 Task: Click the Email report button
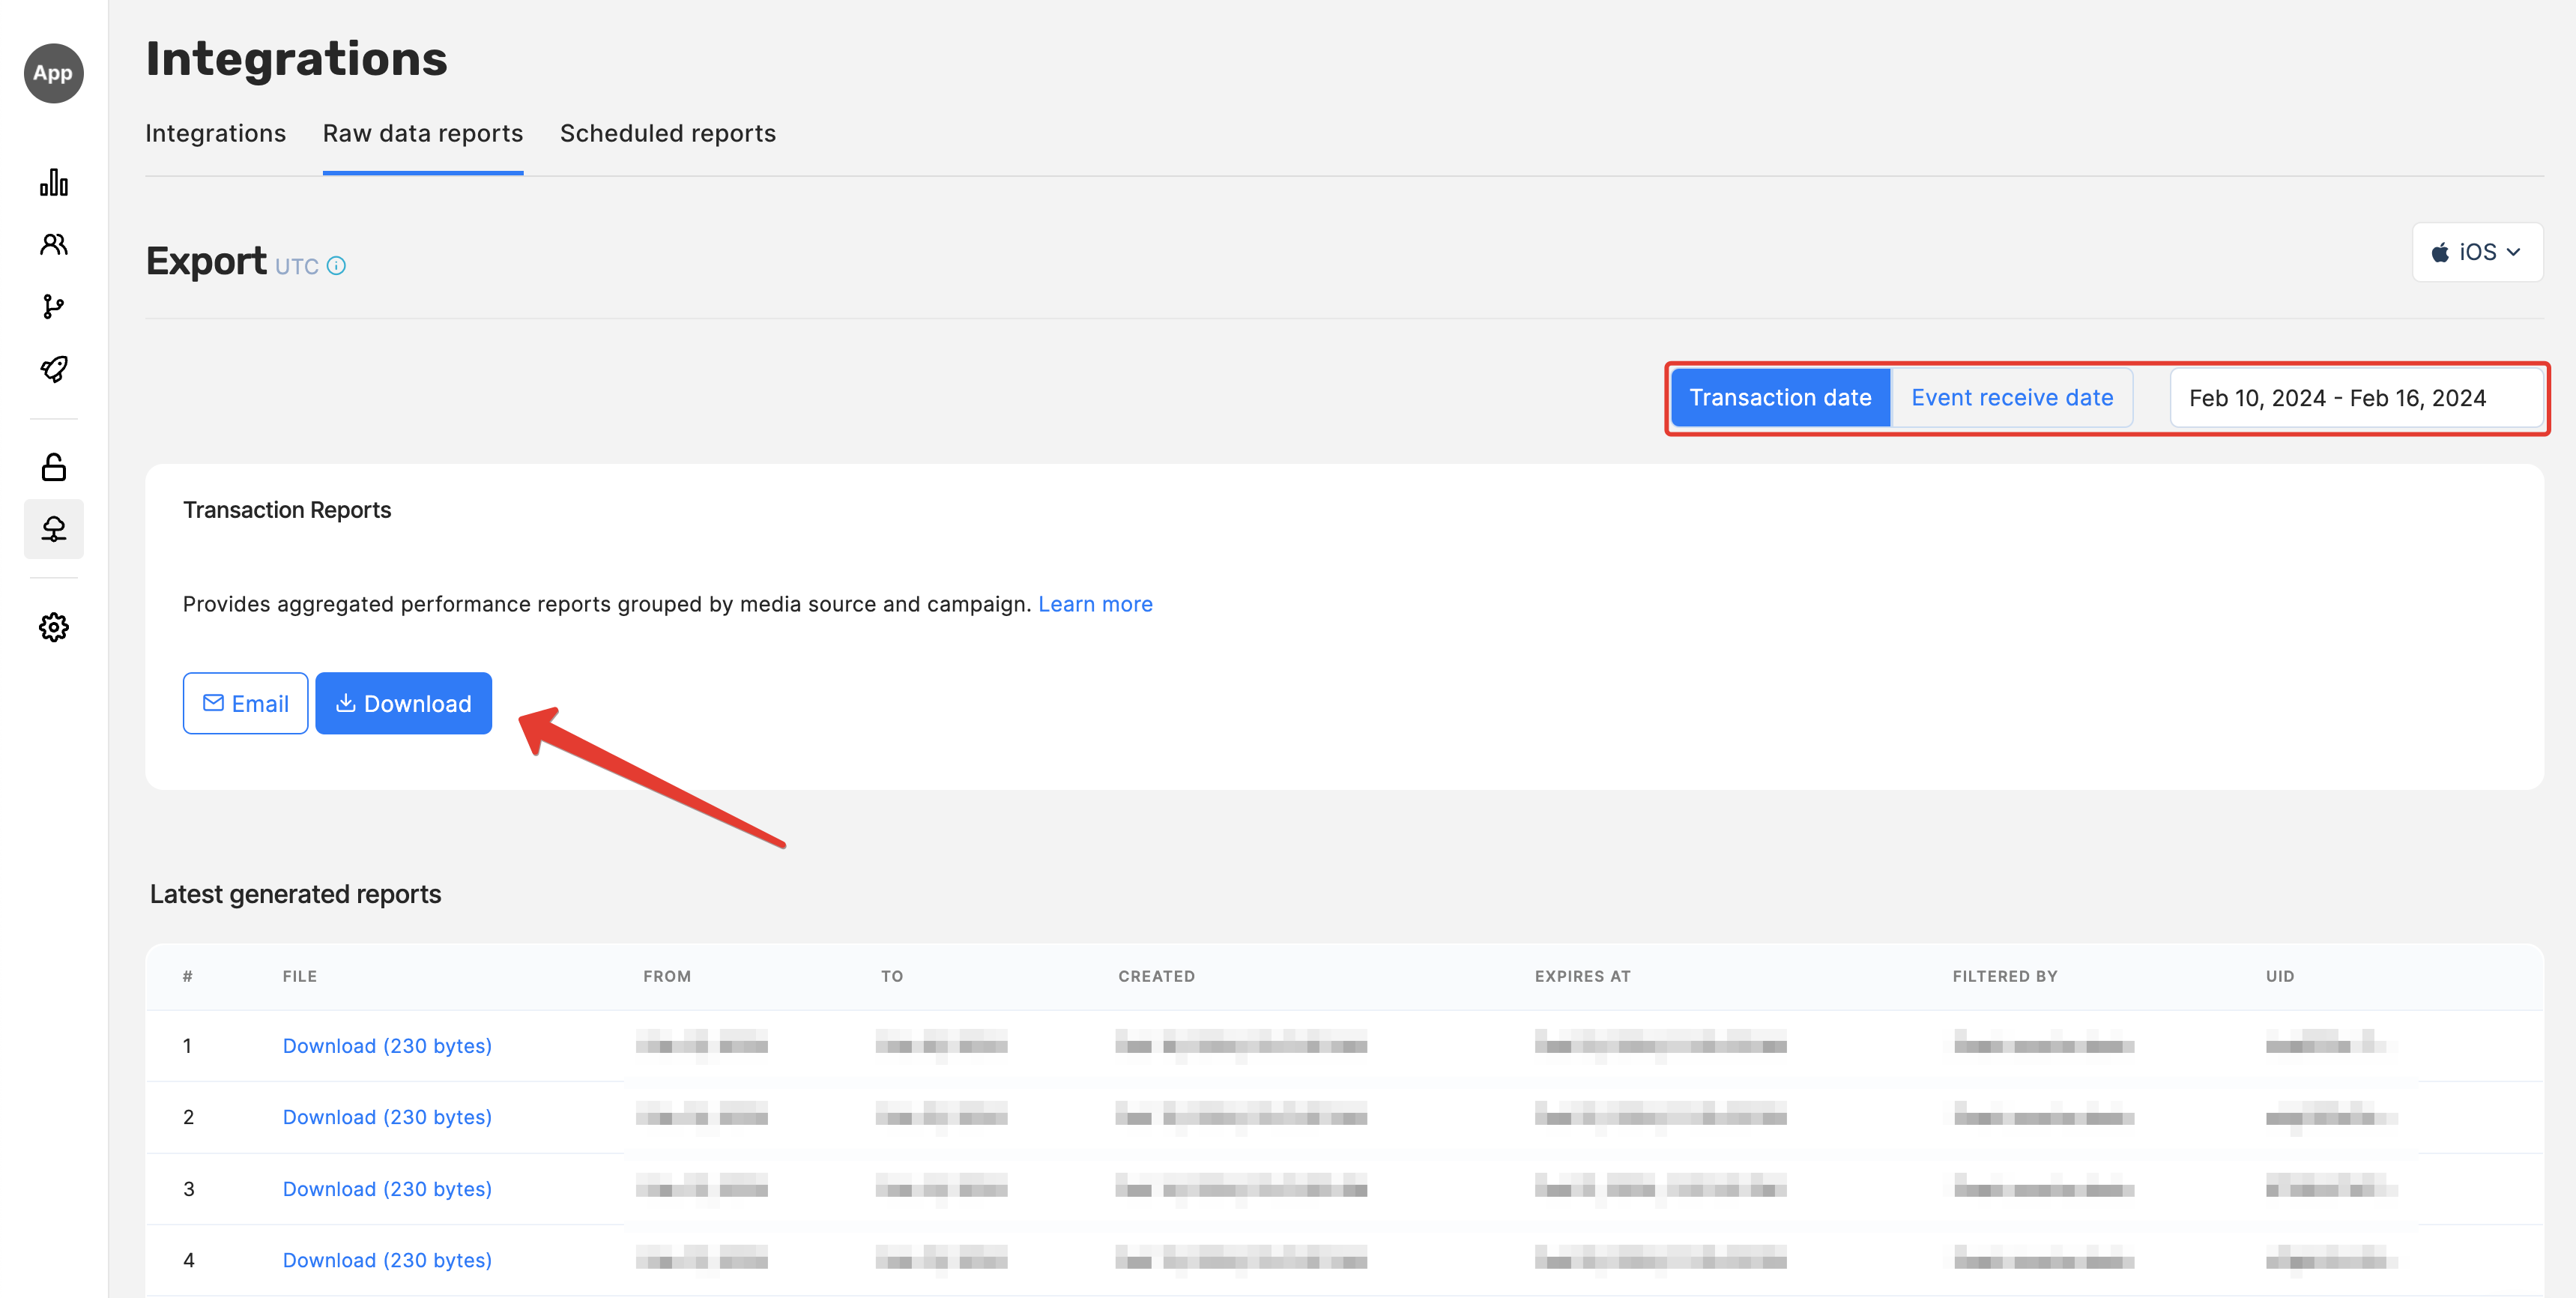245,704
